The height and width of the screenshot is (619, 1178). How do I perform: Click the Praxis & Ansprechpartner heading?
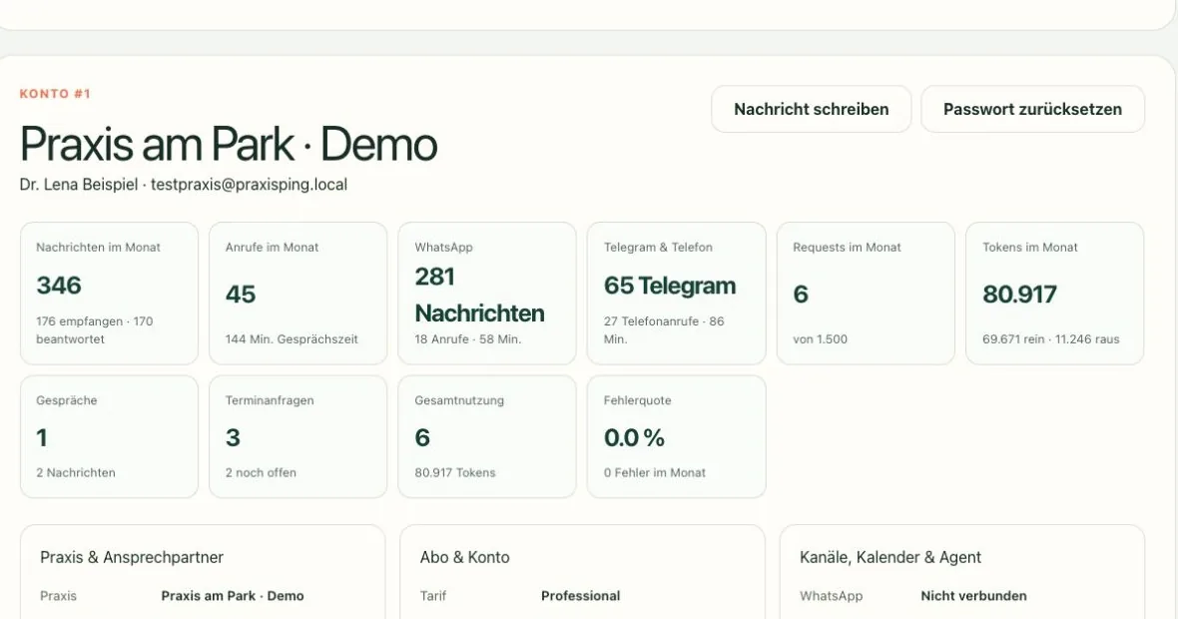[x=132, y=557]
